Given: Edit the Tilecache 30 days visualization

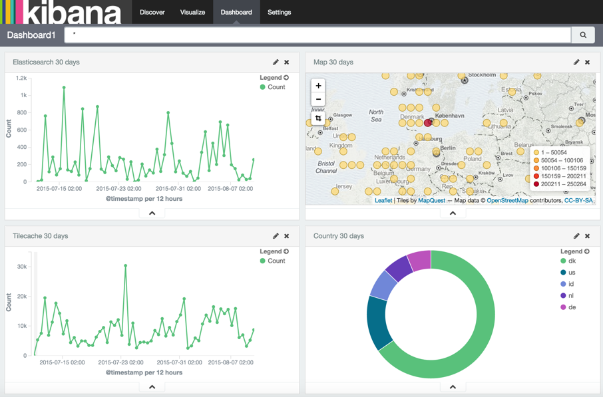Looking at the screenshot, I should (x=276, y=236).
